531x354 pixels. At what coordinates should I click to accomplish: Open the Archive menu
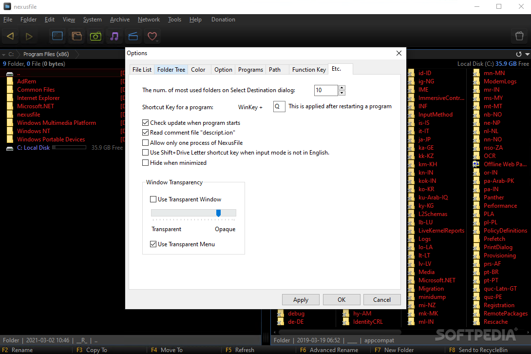click(x=120, y=20)
